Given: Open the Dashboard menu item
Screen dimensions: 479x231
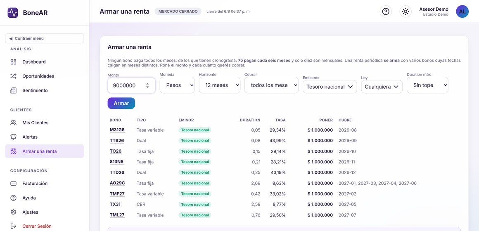Looking at the screenshot, I should tap(45, 62).
